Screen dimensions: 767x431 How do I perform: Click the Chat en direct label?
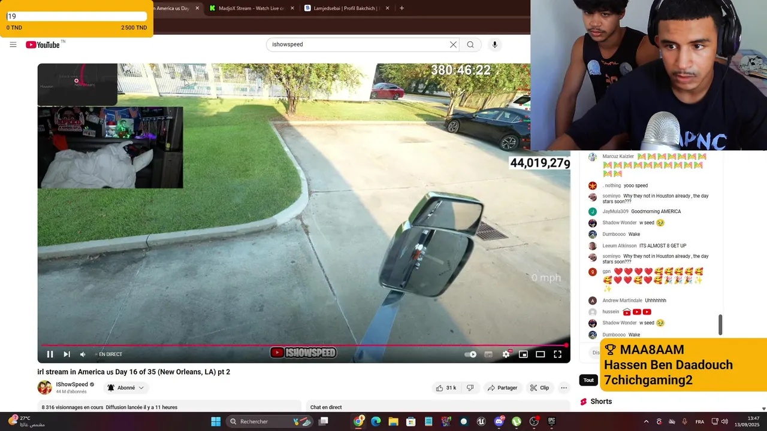326,408
